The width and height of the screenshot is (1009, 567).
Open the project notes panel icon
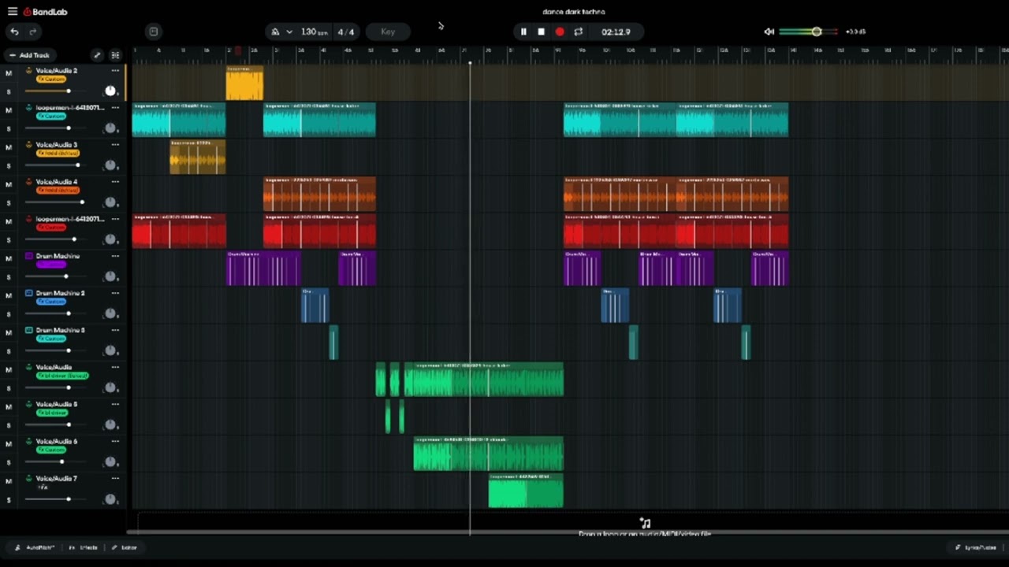click(x=154, y=31)
